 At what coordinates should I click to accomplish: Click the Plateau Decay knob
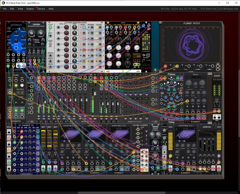(177, 97)
